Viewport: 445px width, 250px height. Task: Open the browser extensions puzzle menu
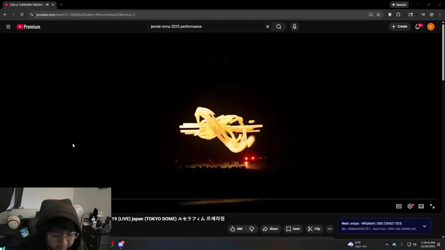[398, 15]
